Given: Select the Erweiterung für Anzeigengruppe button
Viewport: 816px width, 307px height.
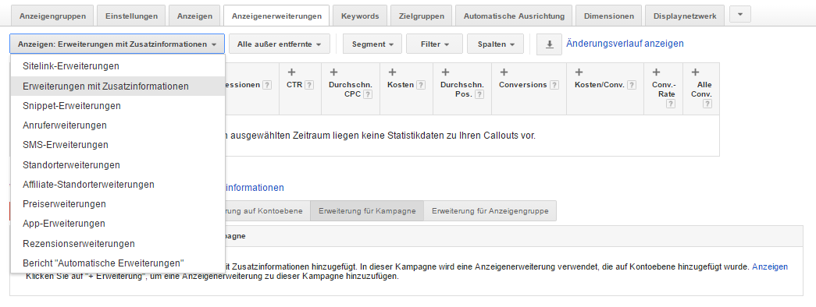Looking at the screenshot, I should tap(490, 211).
